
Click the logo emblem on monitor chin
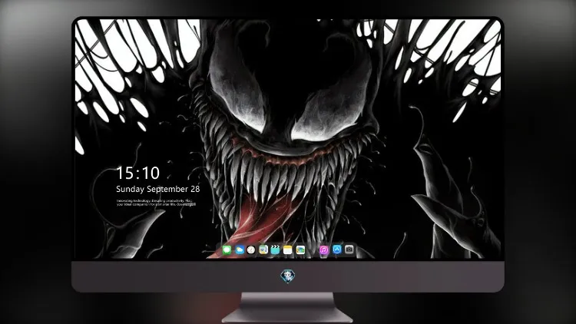click(288, 276)
